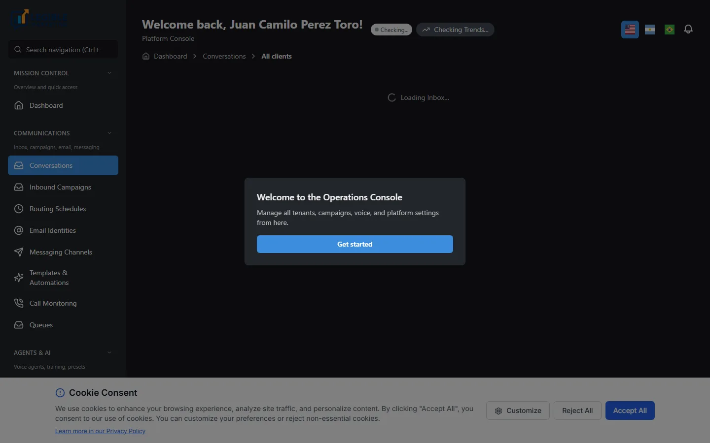Go to Call Monitoring

click(x=63, y=303)
